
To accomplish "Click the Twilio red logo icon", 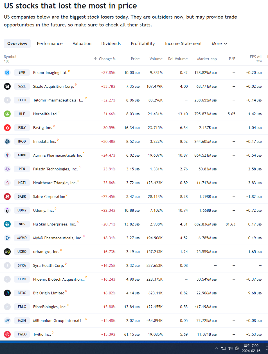I will tap(7, 334).
